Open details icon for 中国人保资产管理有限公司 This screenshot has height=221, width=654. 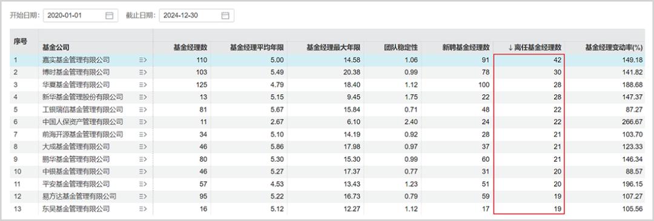coord(143,122)
